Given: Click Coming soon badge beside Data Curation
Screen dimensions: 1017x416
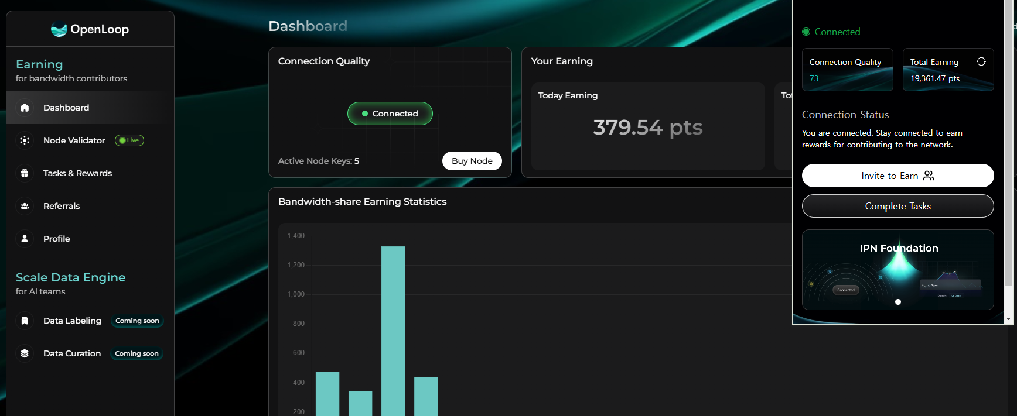Looking at the screenshot, I should coord(136,353).
